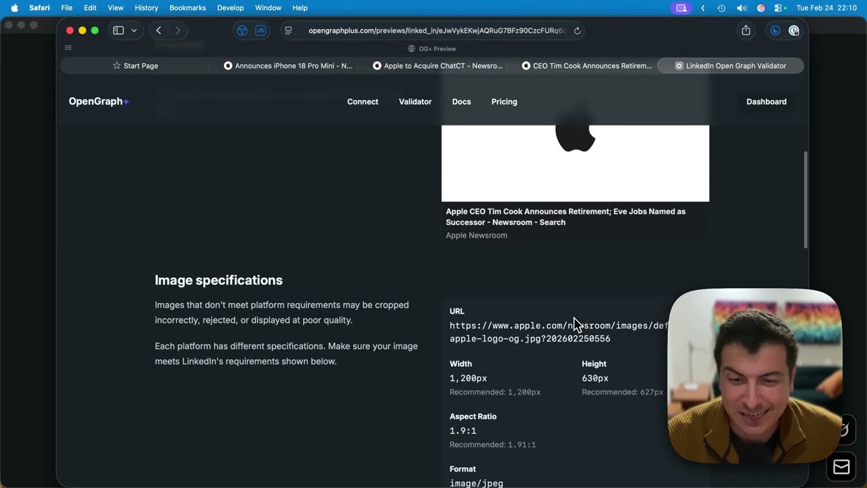Click the left chevron in menu bar
Image resolution: width=867 pixels, height=488 pixels.
703,8
